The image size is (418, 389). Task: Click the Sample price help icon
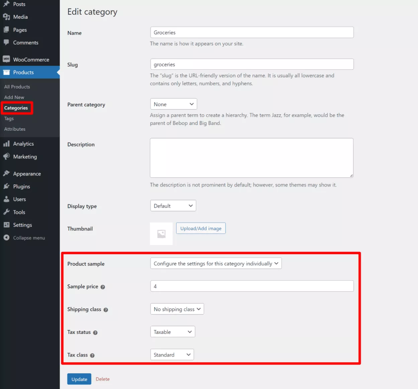(x=103, y=287)
